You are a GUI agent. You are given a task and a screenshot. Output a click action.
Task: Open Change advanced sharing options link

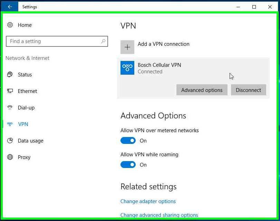pos(159,215)
